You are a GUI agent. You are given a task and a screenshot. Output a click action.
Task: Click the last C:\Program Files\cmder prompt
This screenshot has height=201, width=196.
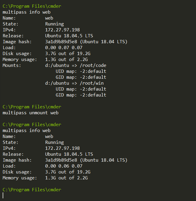(x=32, y=190)
